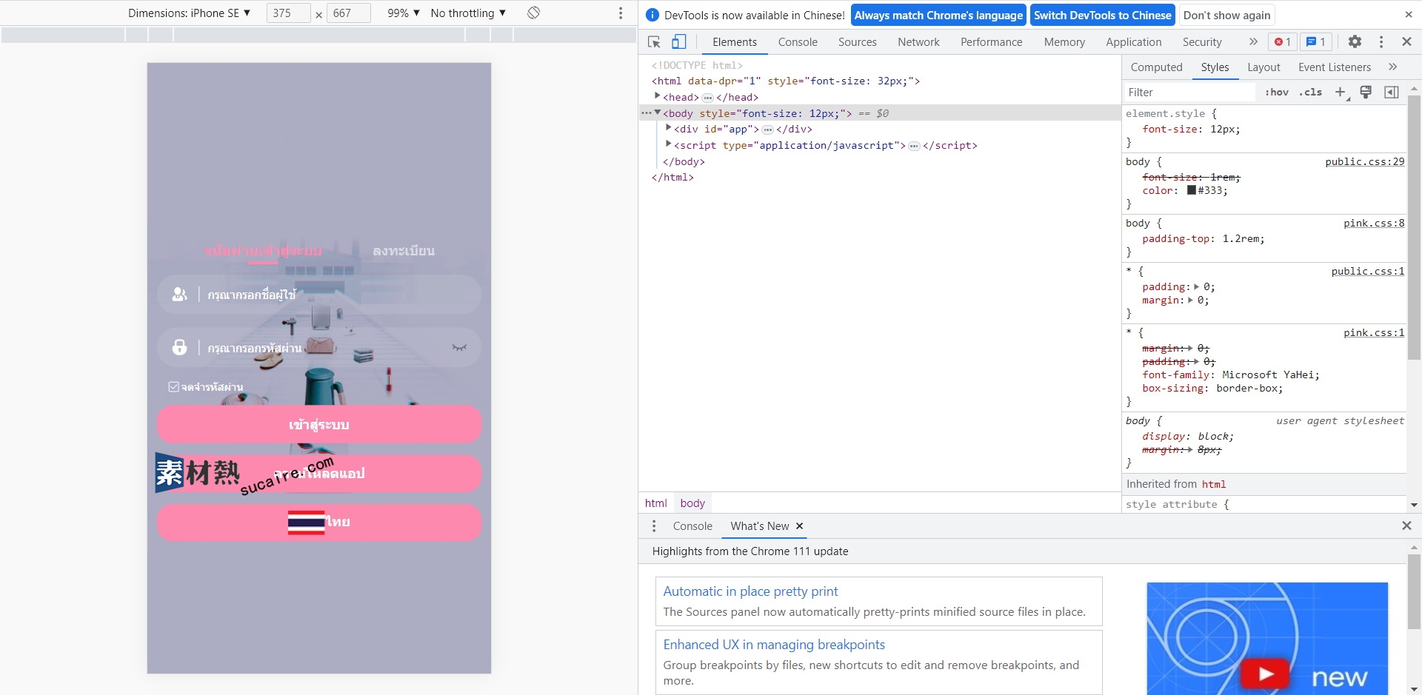Close the bottom drawer panel

1406,526
